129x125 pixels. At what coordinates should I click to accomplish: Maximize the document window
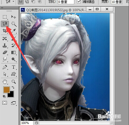[97, 9]
